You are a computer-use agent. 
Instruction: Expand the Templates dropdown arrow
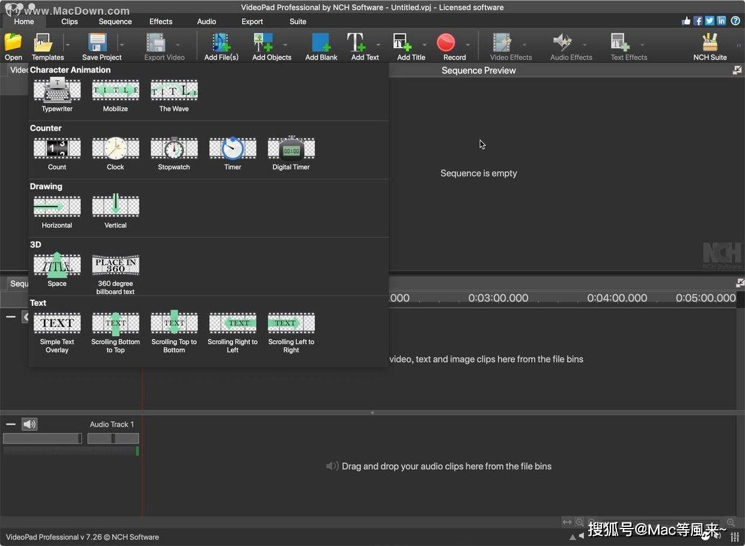[x=67, y=45]
